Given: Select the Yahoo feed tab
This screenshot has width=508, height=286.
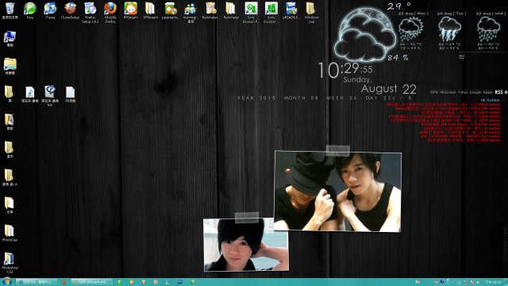Looking at the screenshot, I should (x=463, y=92).
